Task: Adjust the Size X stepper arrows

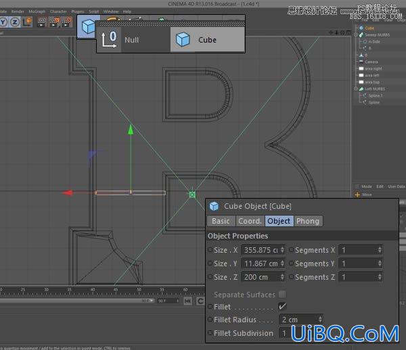Action: tap(282, 250)
